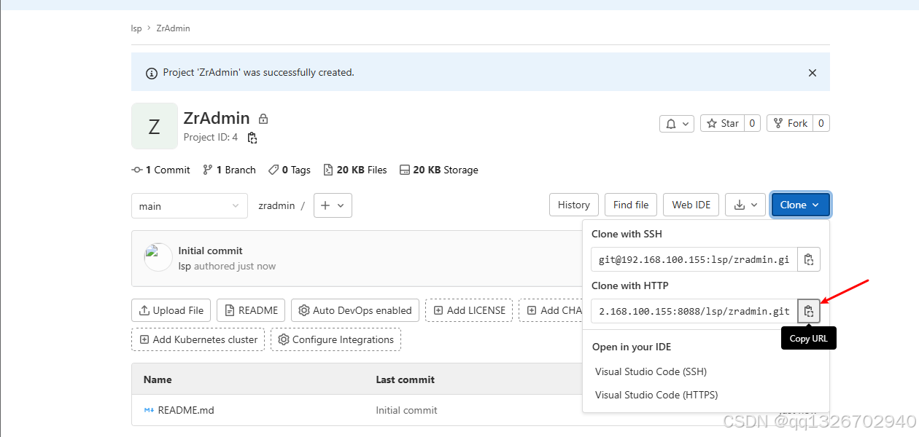Click the Auto DevOps gear icon
The width and height of the screenshot is (919, 437).
[x=303, y=310]
